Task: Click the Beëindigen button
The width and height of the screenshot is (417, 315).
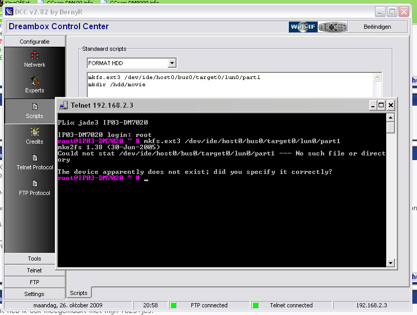Action: (378, 27)
